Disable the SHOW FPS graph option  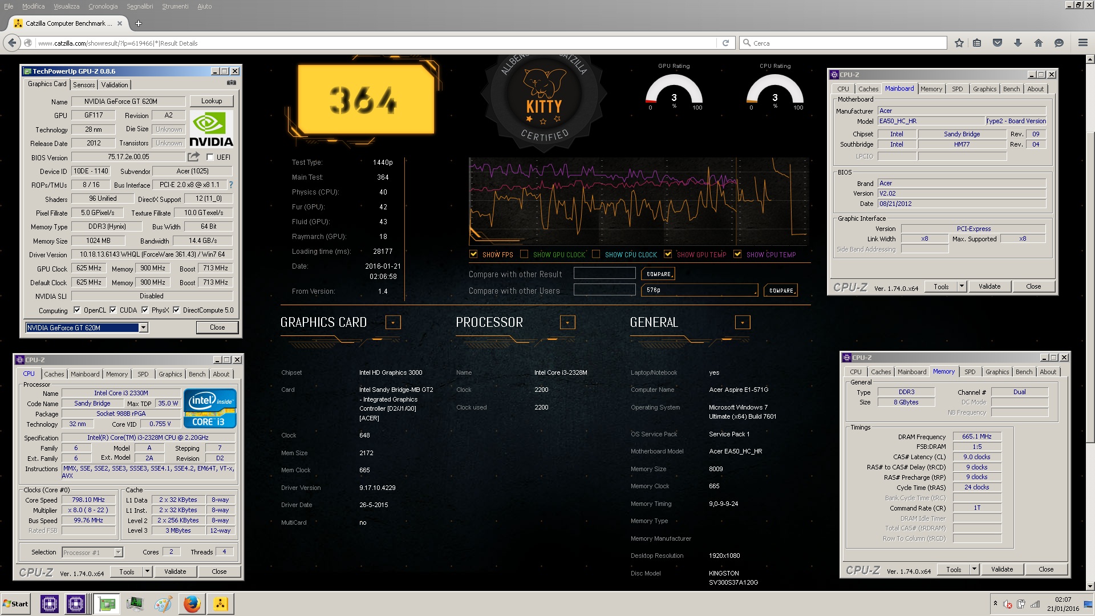click(x=473, y=254)
